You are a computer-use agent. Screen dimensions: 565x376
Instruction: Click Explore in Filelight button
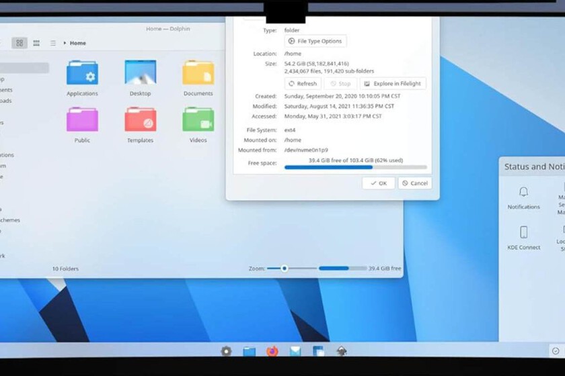[393, 84]
